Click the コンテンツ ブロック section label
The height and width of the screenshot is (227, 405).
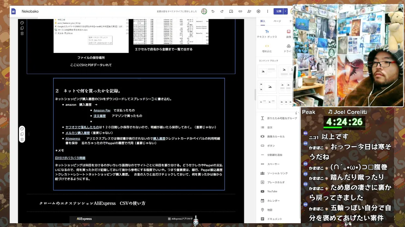point(269,61)
